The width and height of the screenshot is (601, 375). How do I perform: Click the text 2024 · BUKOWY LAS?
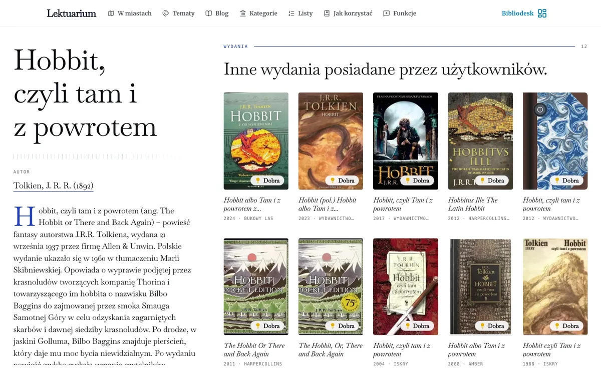click(248, 218)
